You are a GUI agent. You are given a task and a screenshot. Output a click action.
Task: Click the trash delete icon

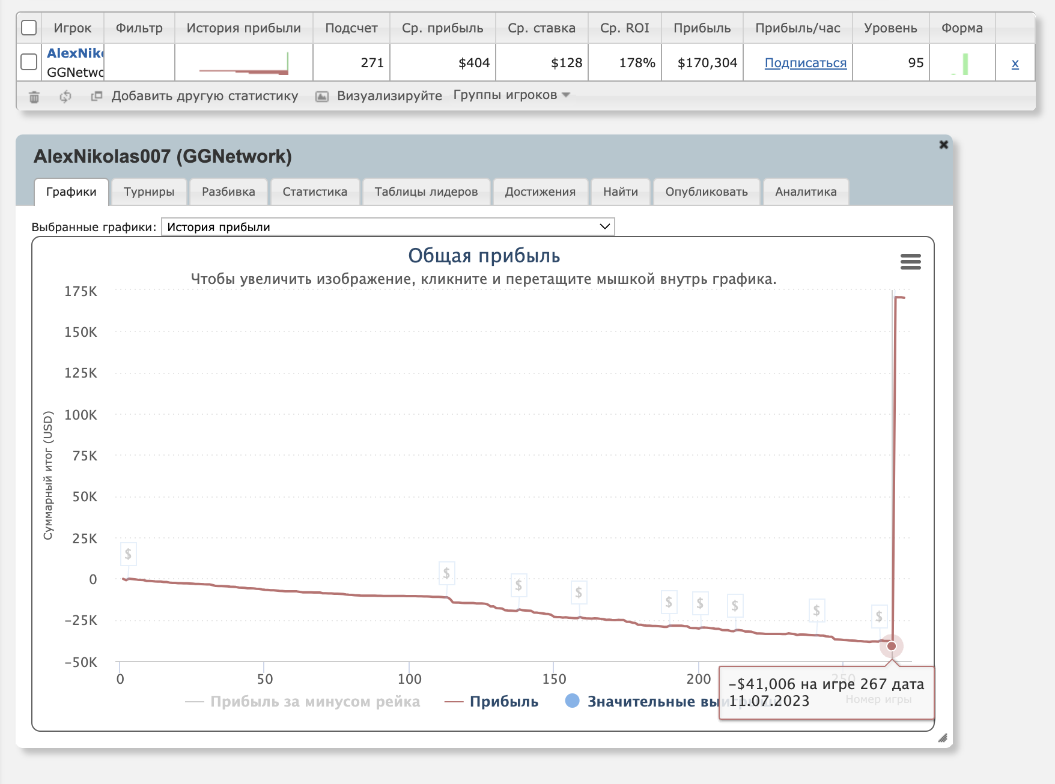(x=34, y=97)
